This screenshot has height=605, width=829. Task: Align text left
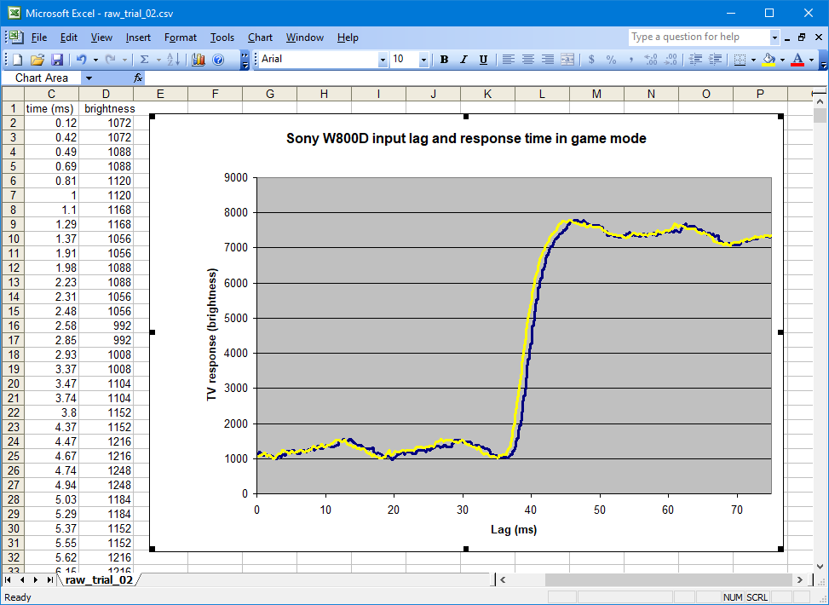[x=508, y=60]
